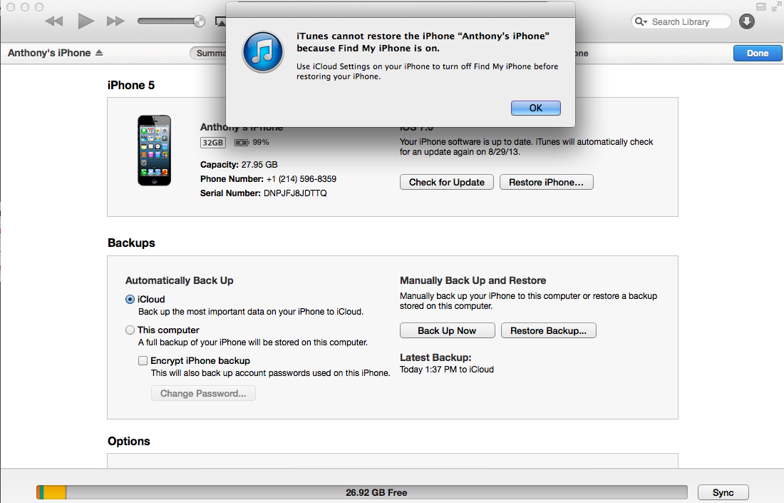Click the iPhone 5 device image
The height and width of the screenshot is (503, 784).
tap(155, 150)
